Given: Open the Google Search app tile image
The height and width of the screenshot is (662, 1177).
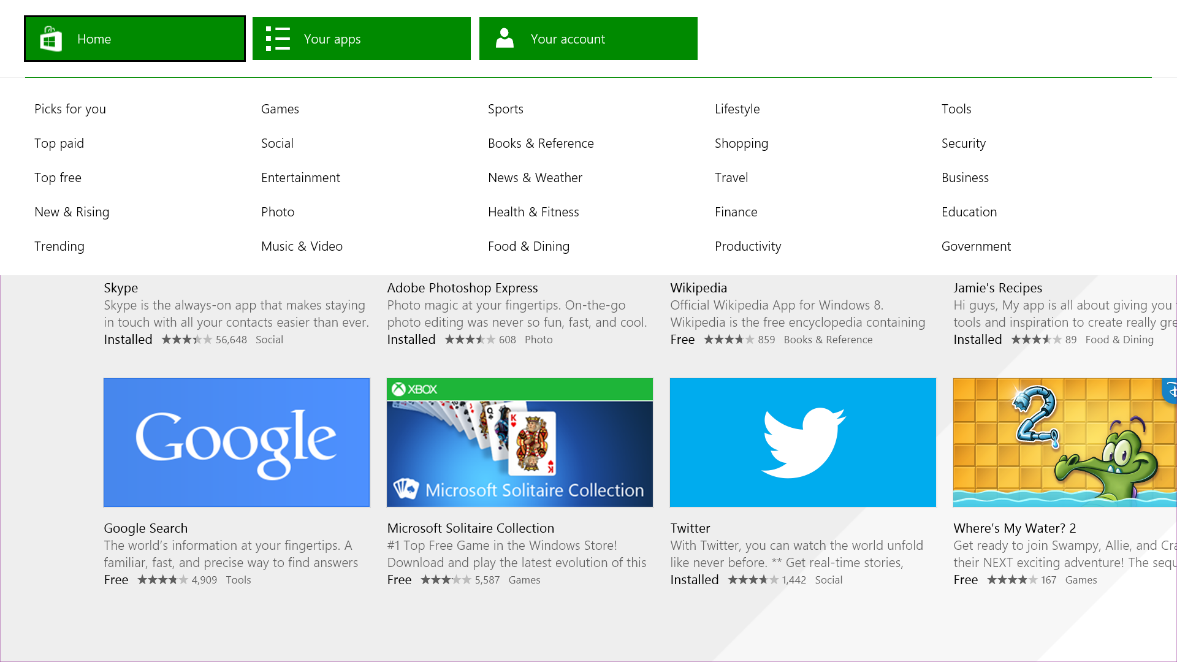Looking at the screenshot, I should tap(237, 443).
